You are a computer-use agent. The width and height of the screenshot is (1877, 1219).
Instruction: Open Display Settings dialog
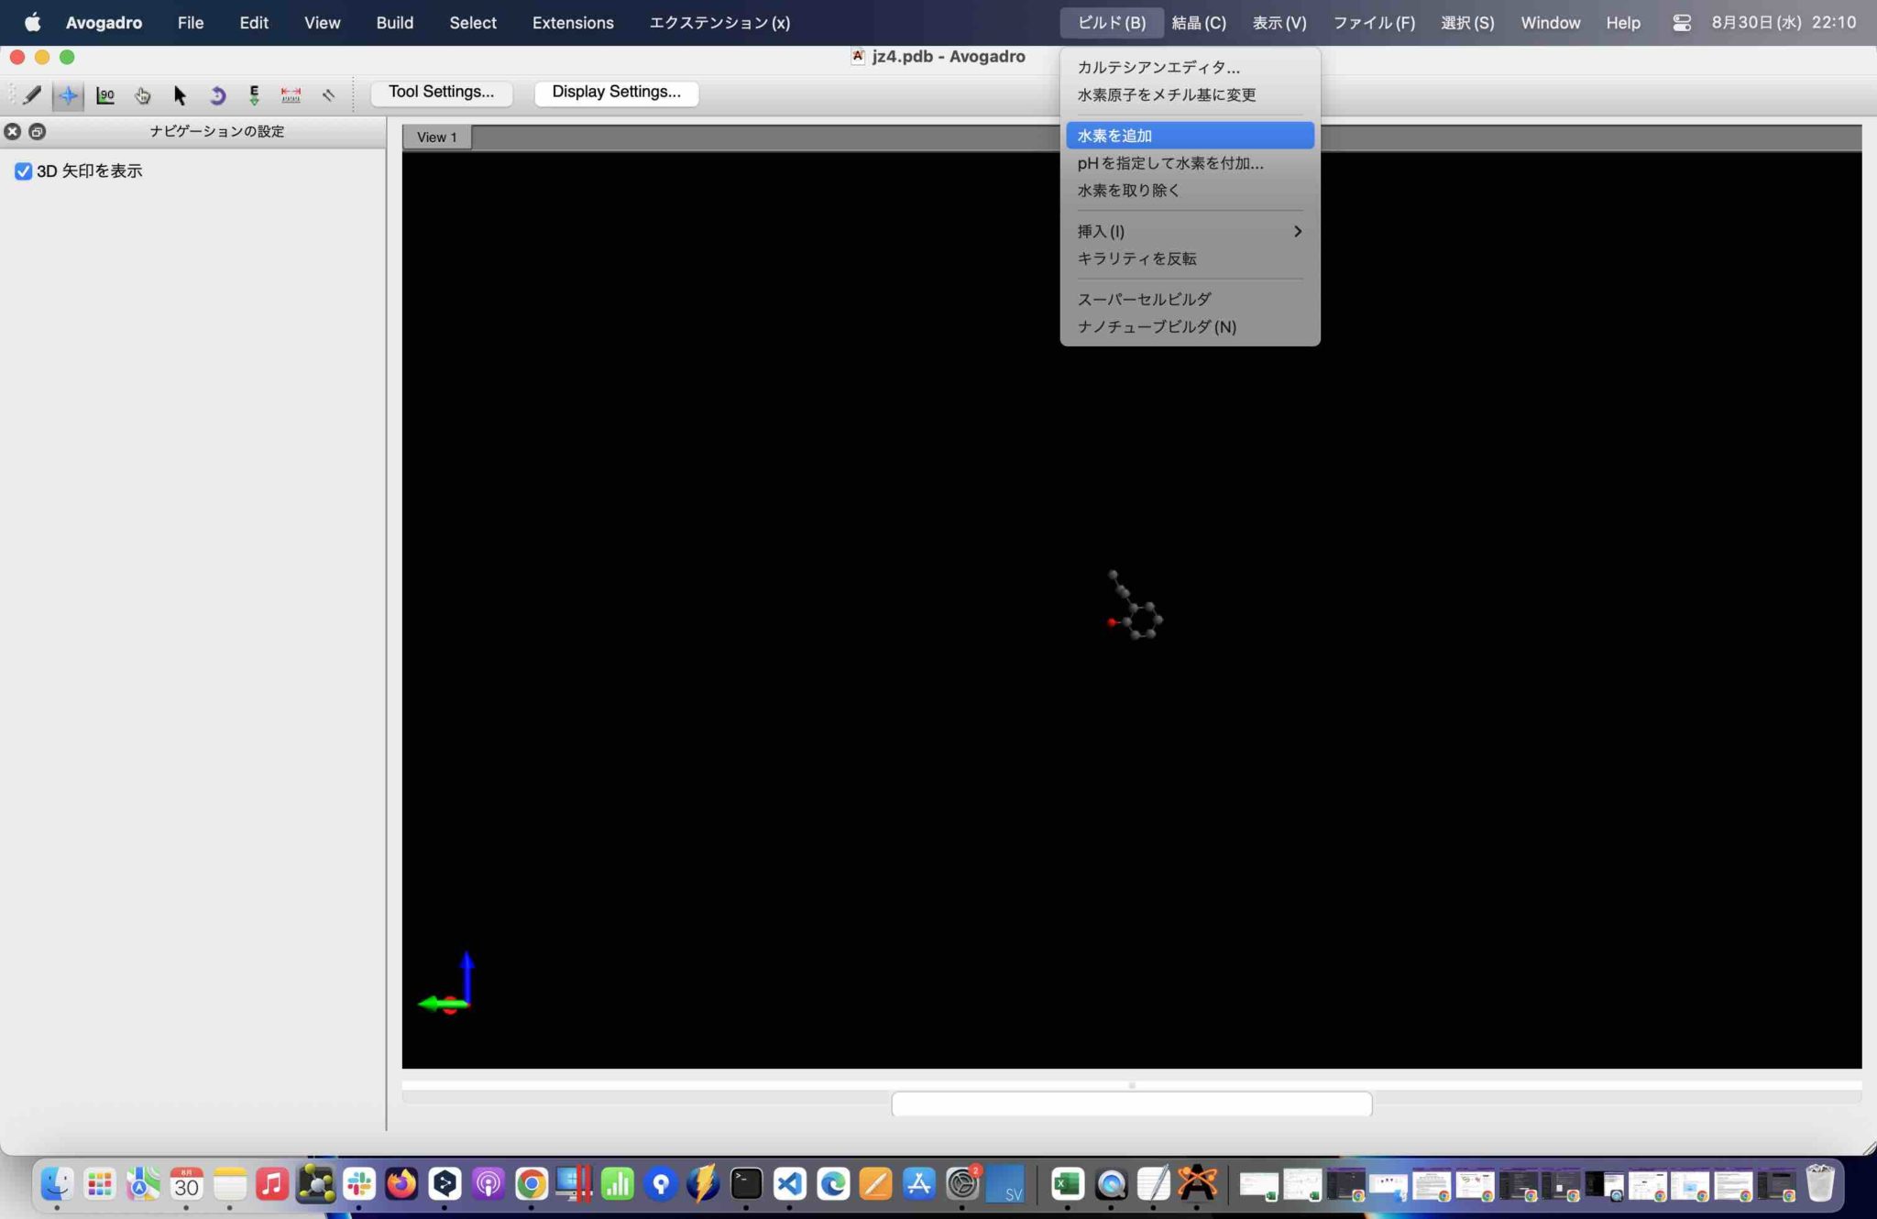(616, 92)
